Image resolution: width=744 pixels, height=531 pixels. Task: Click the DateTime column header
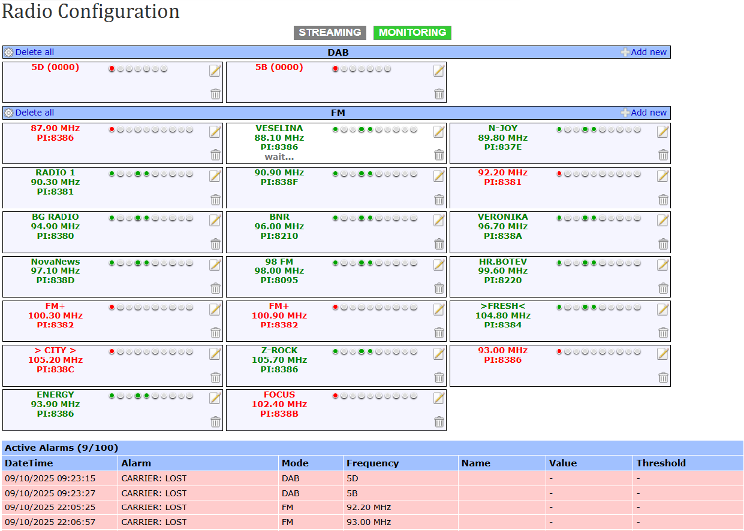(60, 463)
